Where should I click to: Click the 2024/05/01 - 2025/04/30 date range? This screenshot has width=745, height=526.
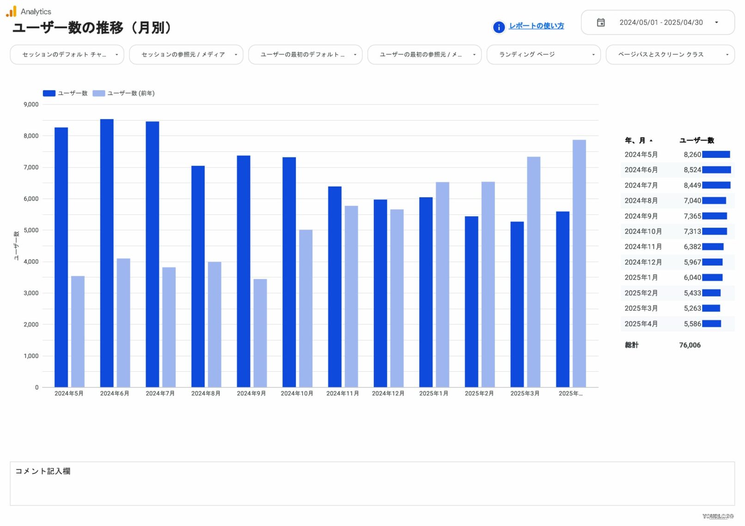tap(661, 22)
